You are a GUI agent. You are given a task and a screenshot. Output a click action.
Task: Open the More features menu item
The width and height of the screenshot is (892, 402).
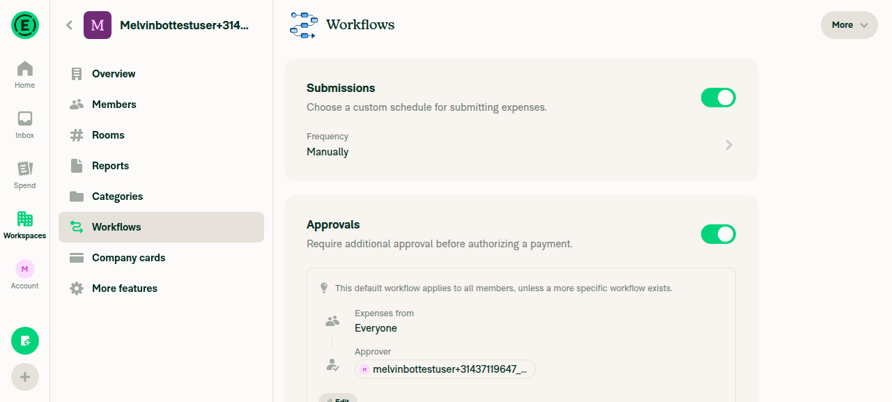pyautogui.click(x=162, y=288)
